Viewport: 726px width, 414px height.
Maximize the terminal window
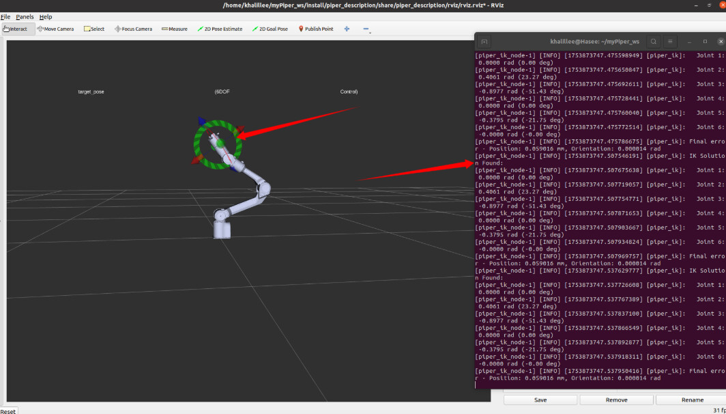(705, 42)
